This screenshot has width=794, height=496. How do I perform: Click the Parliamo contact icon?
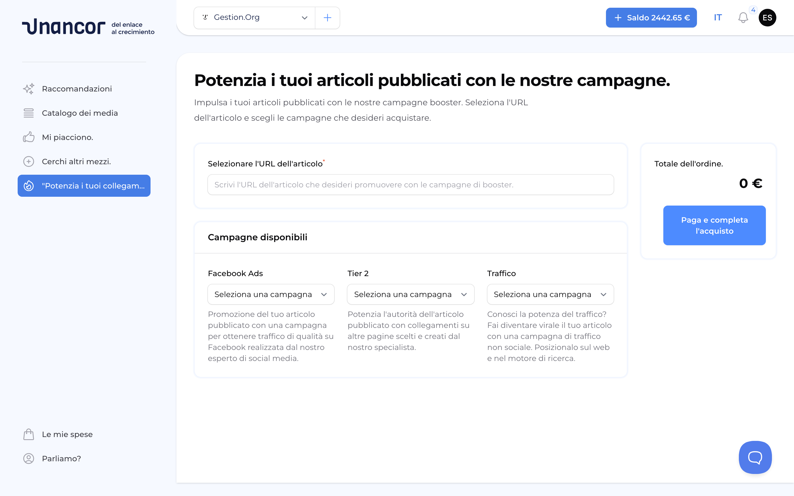click(x=29, y=459)
